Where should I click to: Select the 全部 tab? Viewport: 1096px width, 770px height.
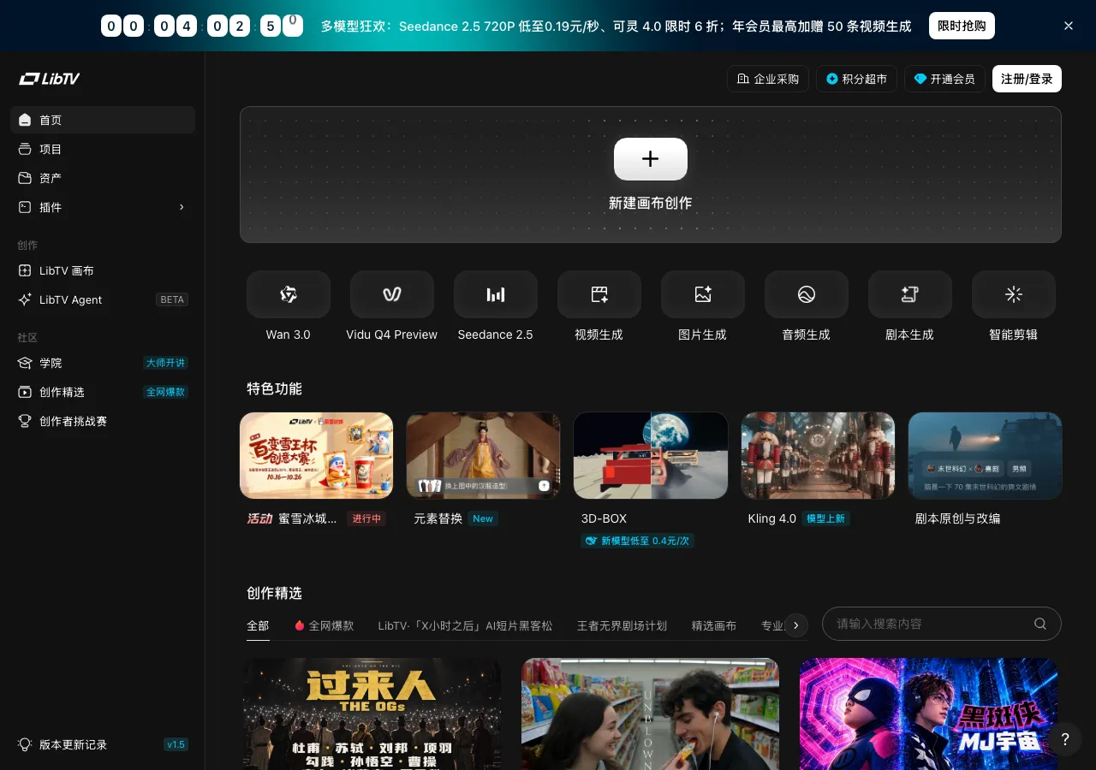258,625
